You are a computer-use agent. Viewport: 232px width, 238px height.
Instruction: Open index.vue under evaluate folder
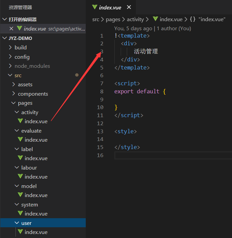coord(36,140)
